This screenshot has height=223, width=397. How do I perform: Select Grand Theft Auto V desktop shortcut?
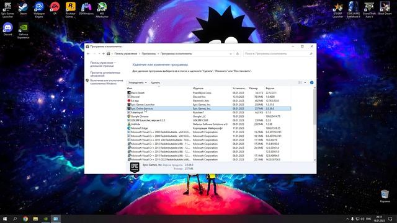pos(369,10)
